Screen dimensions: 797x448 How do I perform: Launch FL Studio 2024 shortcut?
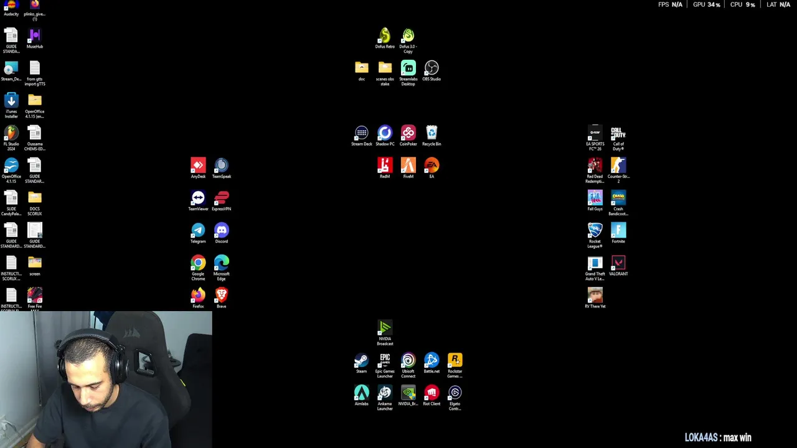click(x=11, y=138)
